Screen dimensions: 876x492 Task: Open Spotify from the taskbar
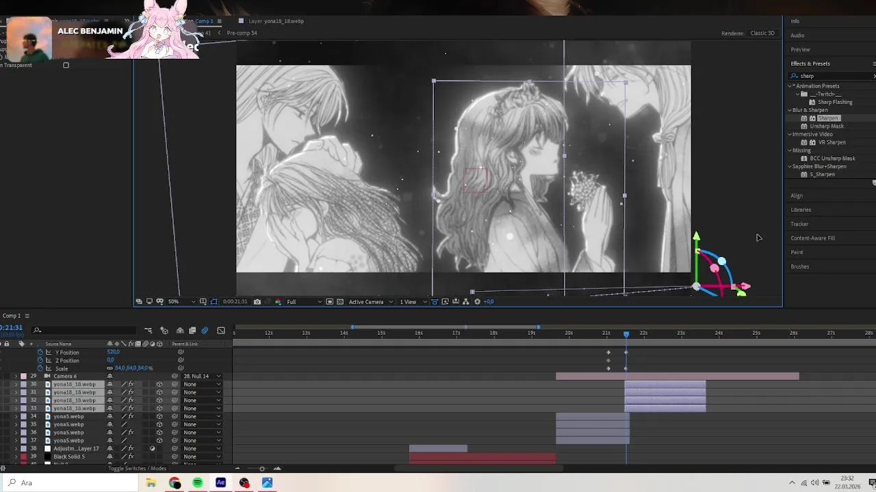tap(198, 483)
